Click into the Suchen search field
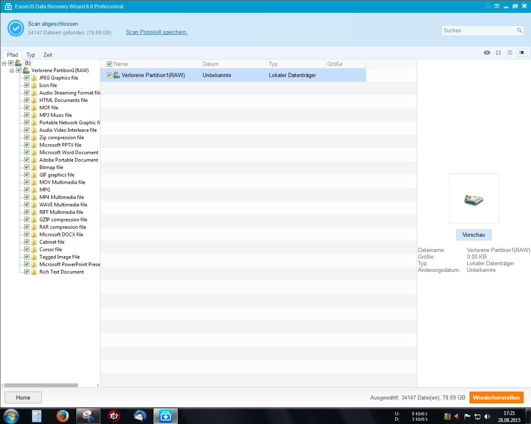The width and height of the screenshot is (531, 424). click(477, 30)
